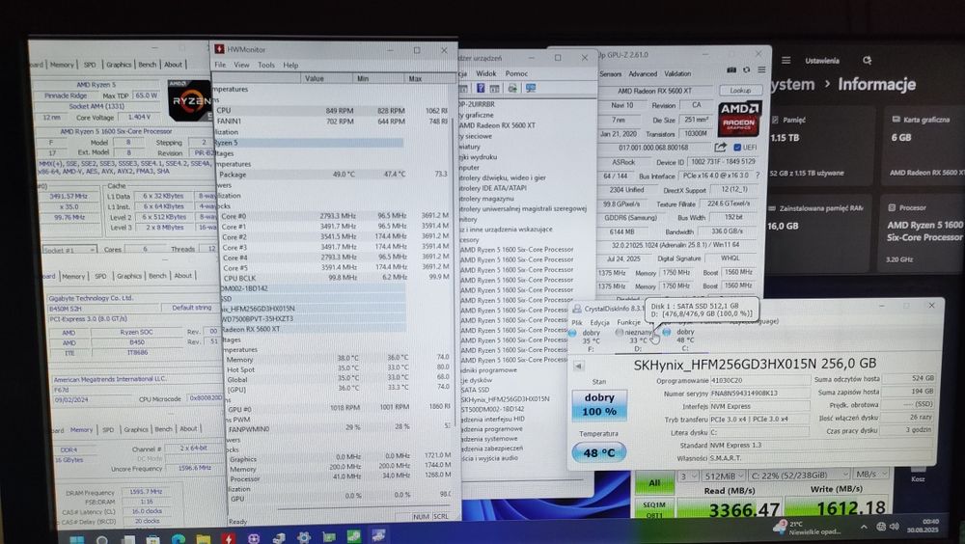Image resolution: width=965 pixels, height=544 pixels.
Task: Open the HWMonitor View menu
Action: [241, 65]
